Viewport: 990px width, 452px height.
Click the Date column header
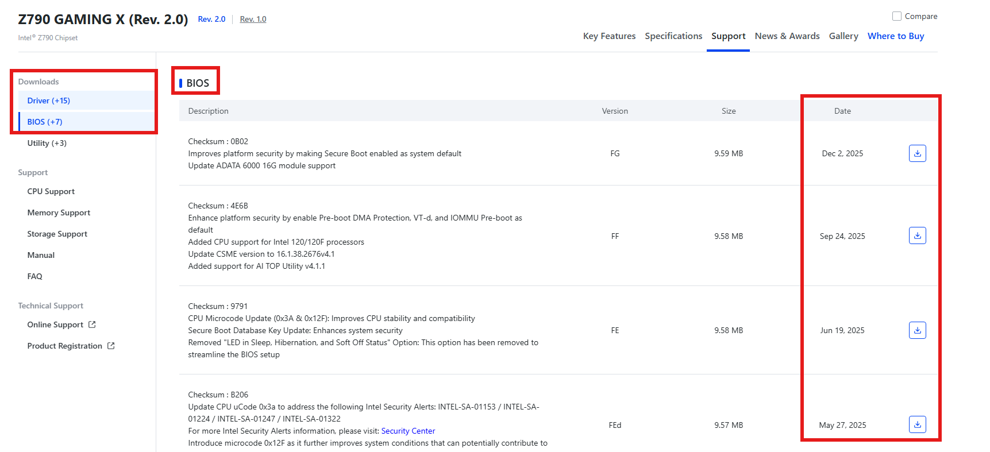pyautogui.click(x=842, y=111)
